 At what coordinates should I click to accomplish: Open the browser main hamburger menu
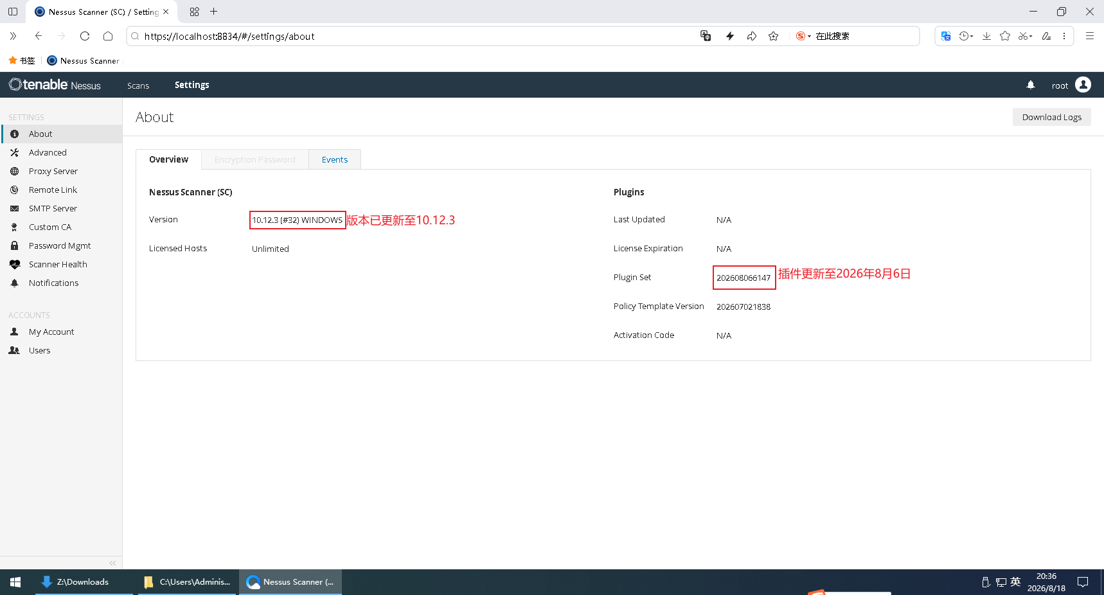[x=1090, y=36]
